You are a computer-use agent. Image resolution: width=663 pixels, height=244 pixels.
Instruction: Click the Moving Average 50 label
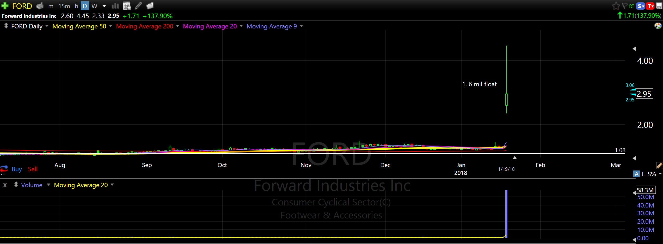click(x=79, y=26)
